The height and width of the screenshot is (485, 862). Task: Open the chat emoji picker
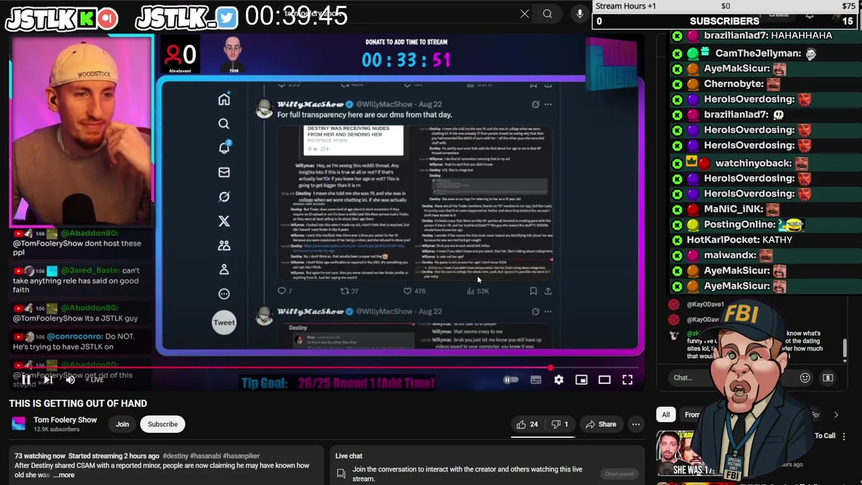805,378
